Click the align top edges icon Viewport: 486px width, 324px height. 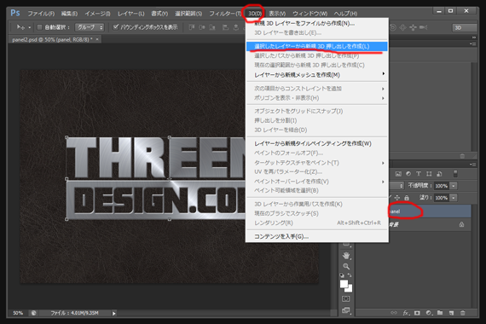coord(192,27)
